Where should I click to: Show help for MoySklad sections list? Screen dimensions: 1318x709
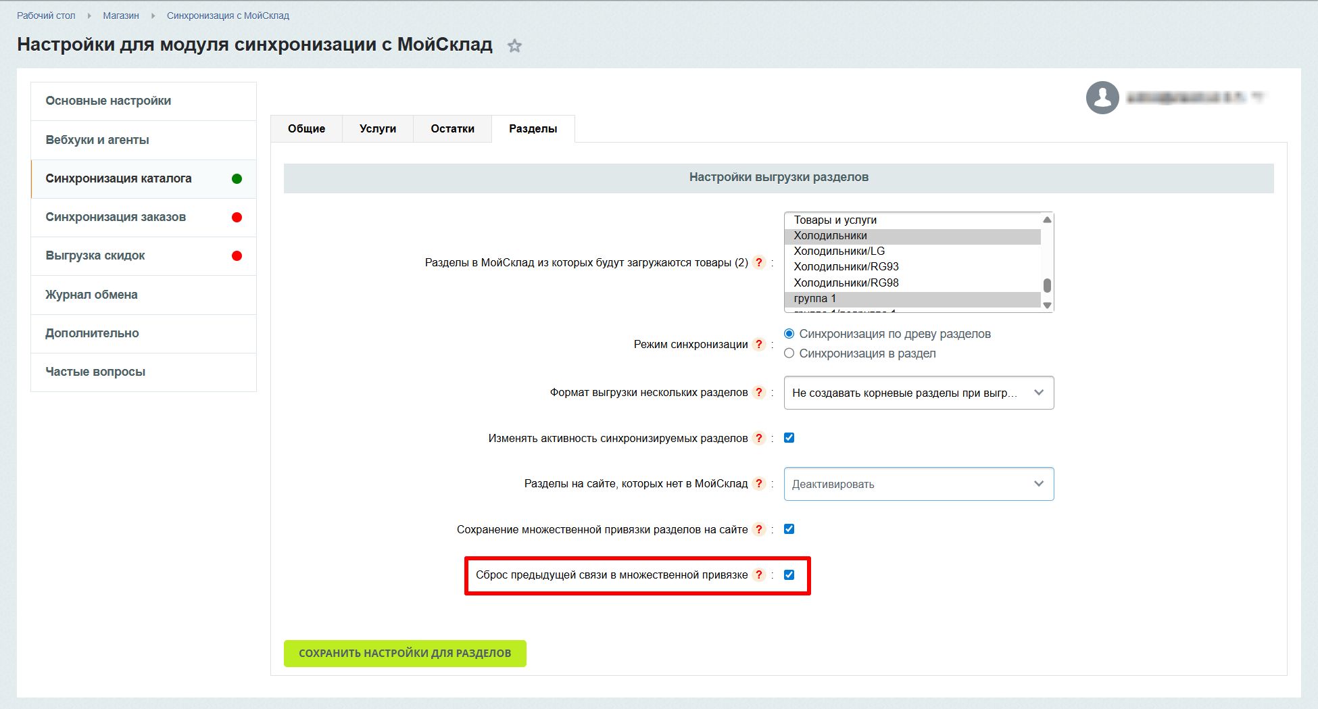click(759, 262)
